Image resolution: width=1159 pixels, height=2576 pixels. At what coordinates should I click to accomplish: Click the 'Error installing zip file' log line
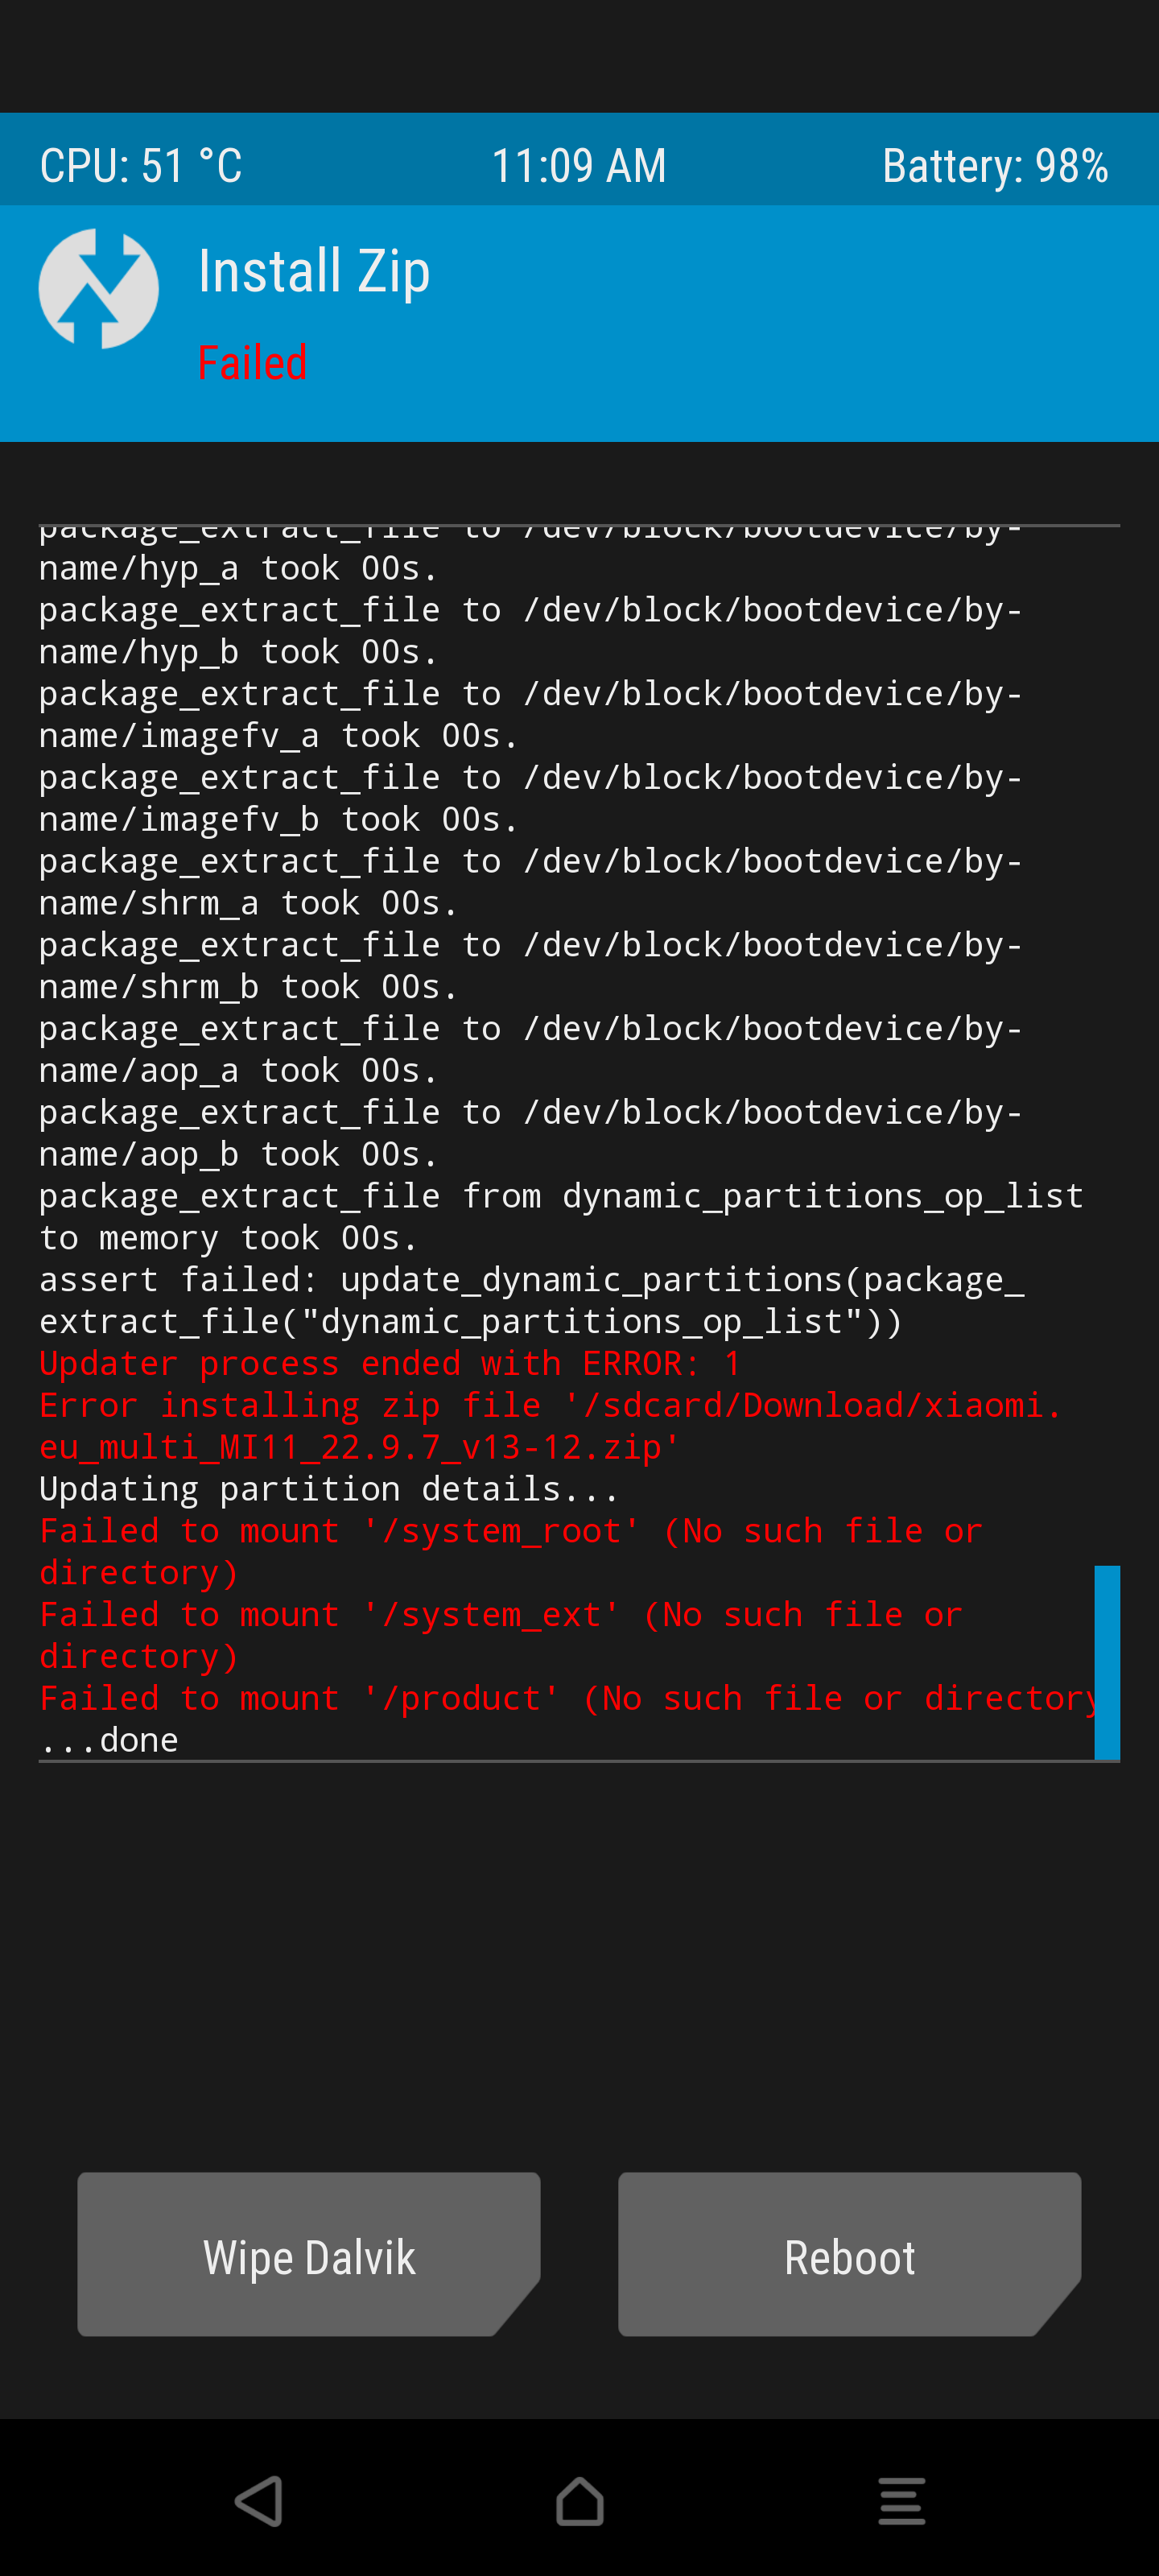click(550, 1426)
